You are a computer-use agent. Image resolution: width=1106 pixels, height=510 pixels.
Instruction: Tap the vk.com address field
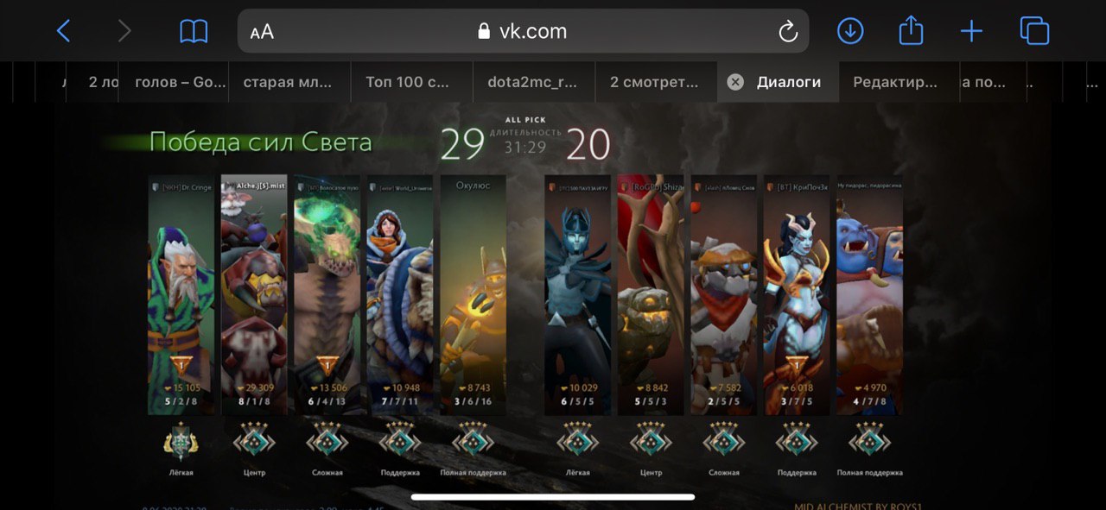(523, 32)
